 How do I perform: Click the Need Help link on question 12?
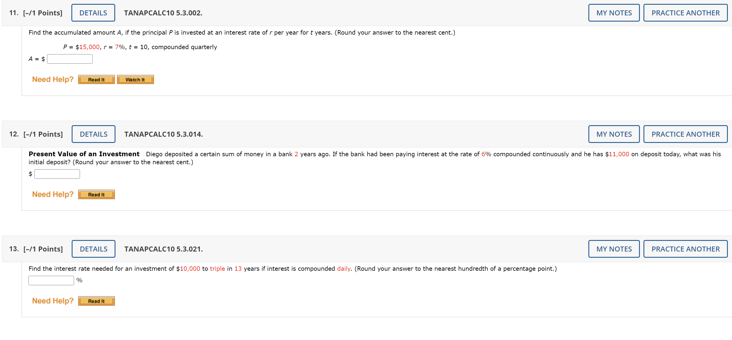(52, 194)
